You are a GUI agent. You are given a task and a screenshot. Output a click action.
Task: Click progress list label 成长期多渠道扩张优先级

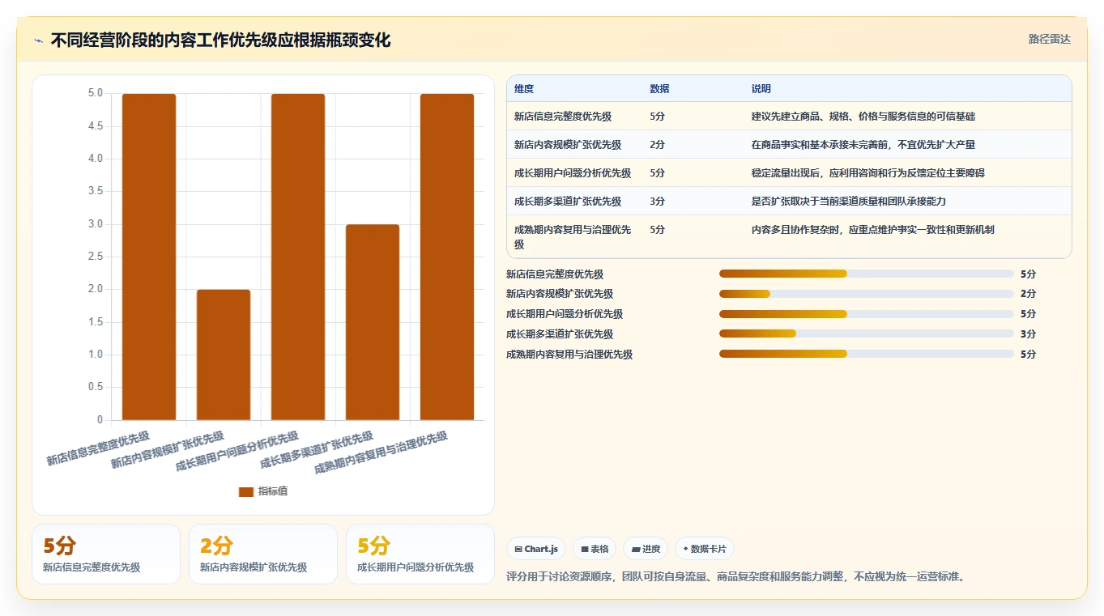(560, 334)
